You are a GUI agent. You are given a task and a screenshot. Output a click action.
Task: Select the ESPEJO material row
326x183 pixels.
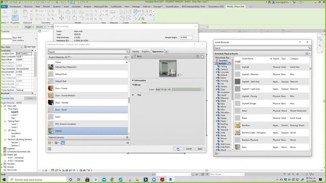pos(88,131)
